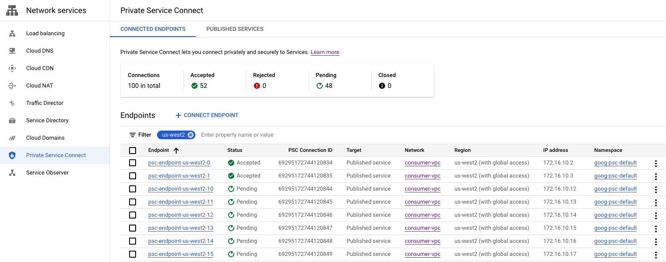Viewport: 666px width, 262px height.
Task: Click the Connect Endpoint button
Action: (207, 115)
